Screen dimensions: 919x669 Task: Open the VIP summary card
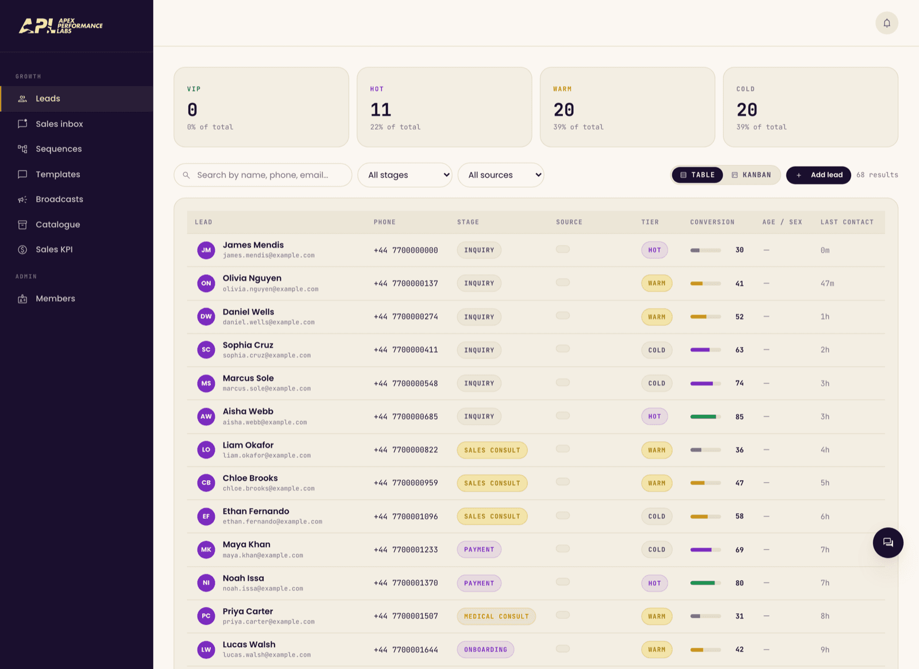[x=261, y=107]
